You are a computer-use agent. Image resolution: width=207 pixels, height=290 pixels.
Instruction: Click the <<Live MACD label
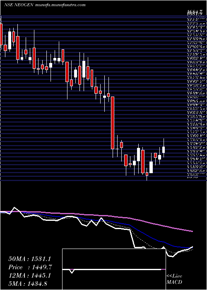(x=174, y=279)
